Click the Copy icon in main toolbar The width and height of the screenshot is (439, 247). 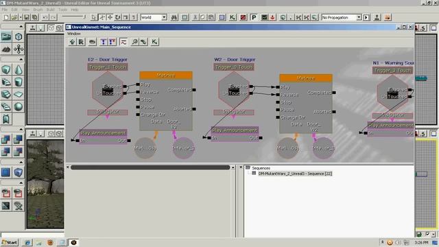[203, 17]
